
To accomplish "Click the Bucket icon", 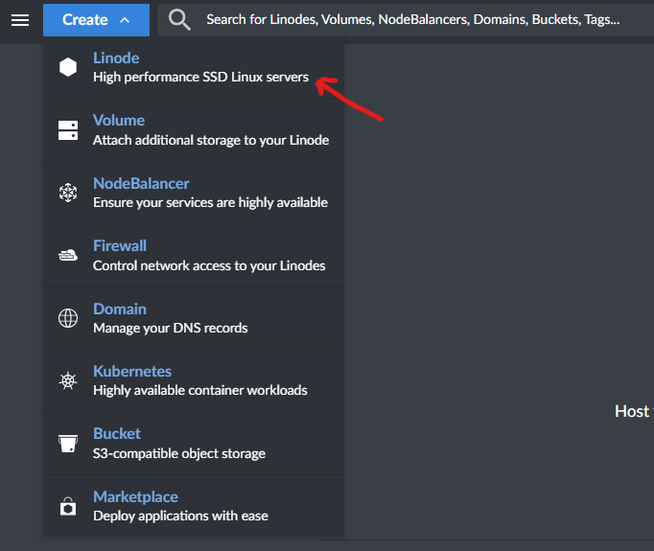I will 68,444.
